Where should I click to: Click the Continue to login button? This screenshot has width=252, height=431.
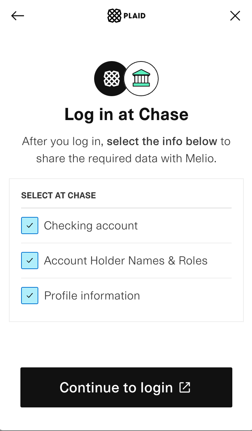[126, 387]
